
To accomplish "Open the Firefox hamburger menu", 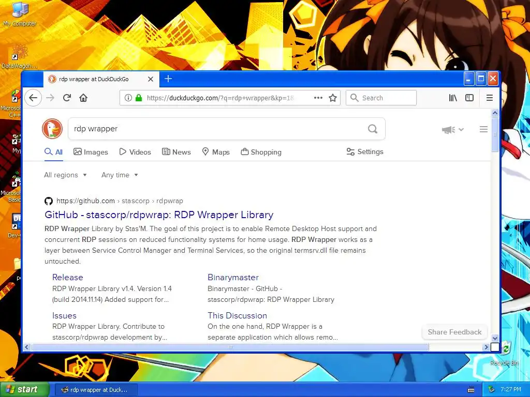I will [489, 98].
